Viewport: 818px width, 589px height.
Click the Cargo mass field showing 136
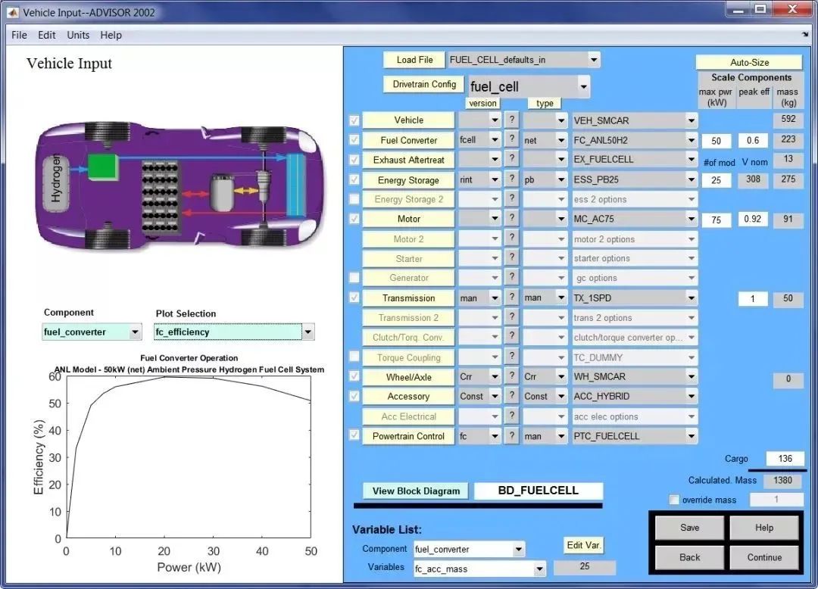click(785, 459)
